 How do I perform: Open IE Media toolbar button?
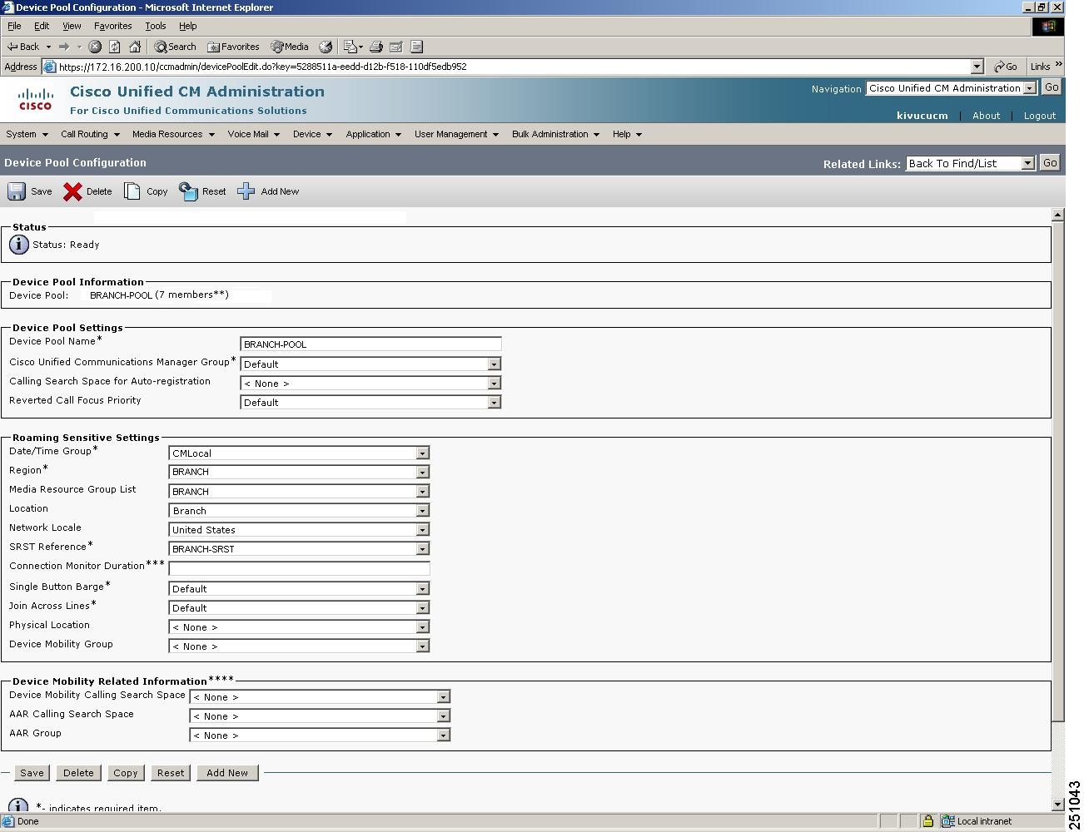290,47
